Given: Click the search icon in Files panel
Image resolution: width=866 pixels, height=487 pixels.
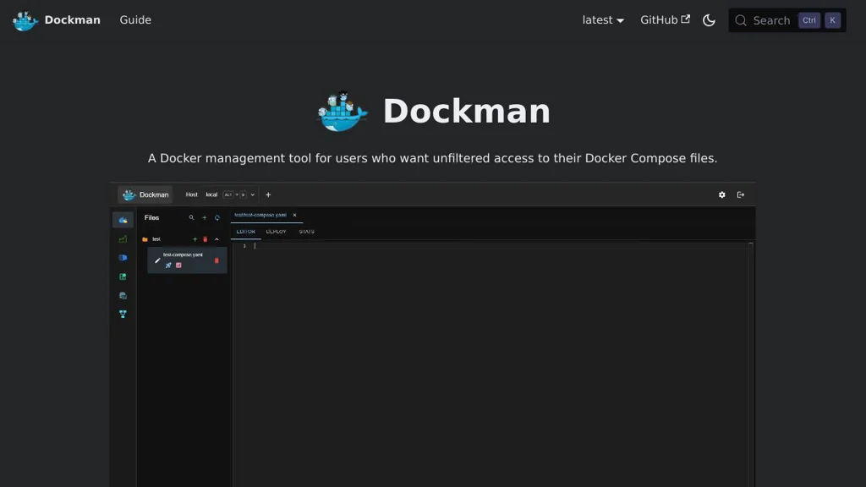Looking at the screenshot, I should coord(192,217).
